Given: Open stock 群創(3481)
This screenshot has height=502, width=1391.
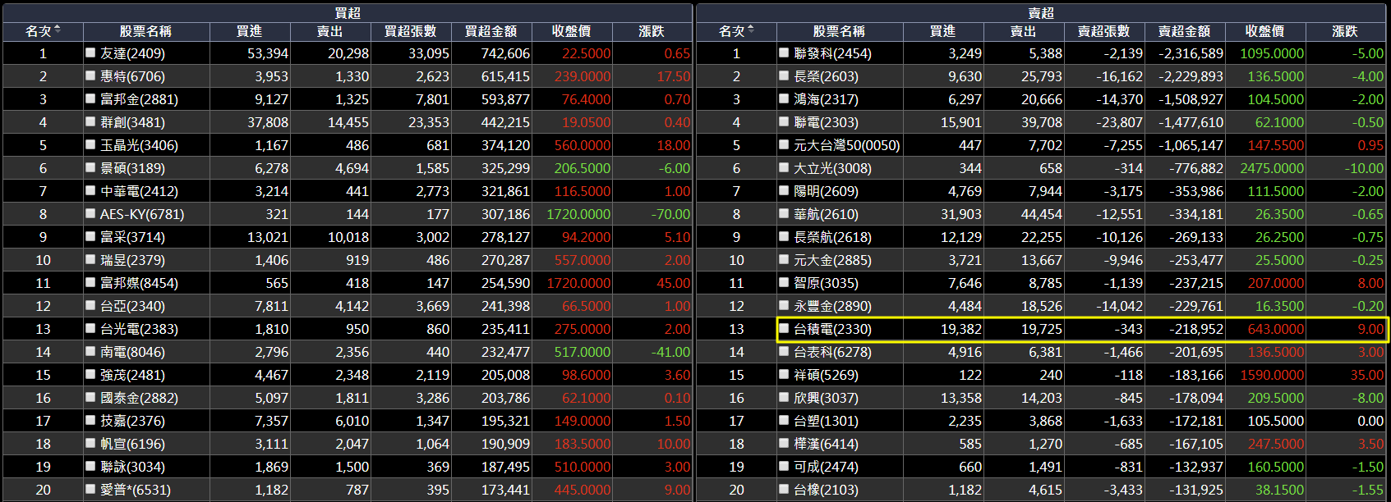Looking at the screenshot, I should tap(132, 122).
